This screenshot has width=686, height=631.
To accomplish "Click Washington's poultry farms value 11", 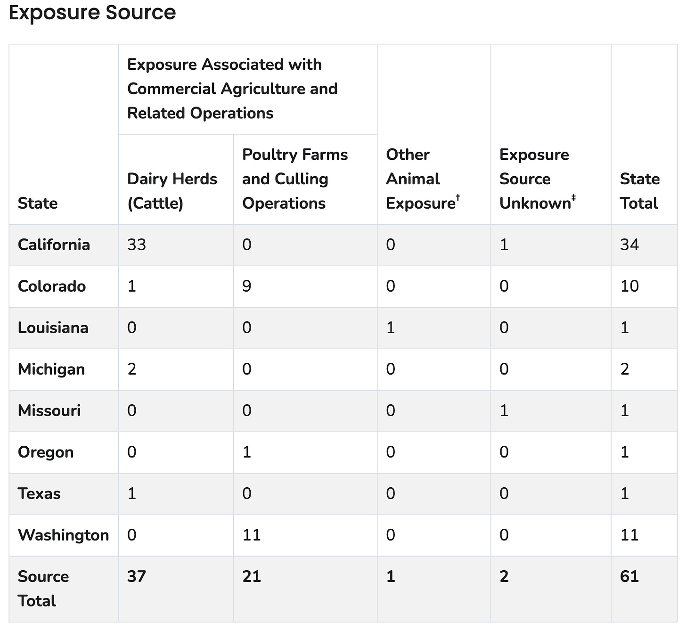I will point(252,535).
